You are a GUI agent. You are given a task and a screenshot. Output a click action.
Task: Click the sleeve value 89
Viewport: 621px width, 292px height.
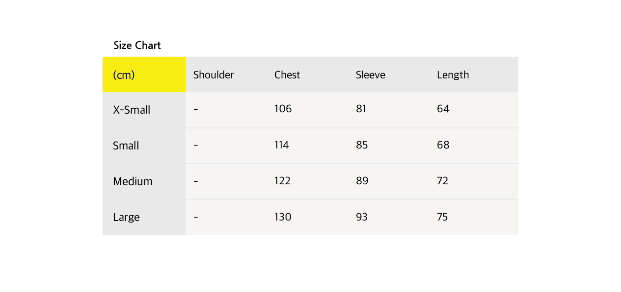pos(362,181)
